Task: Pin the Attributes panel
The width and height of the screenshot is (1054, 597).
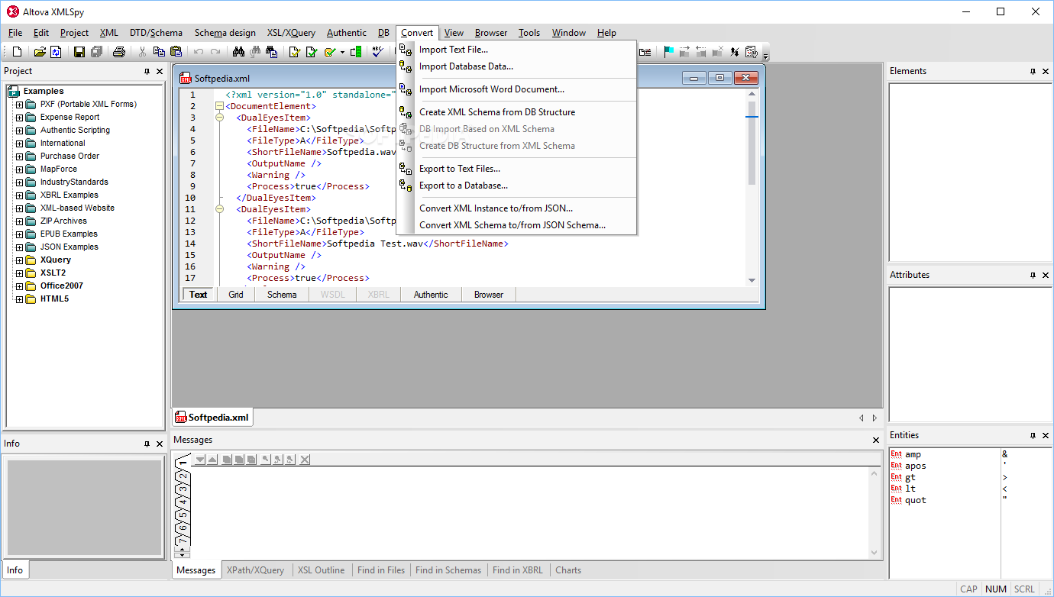Action: (x=1033, y=275)
